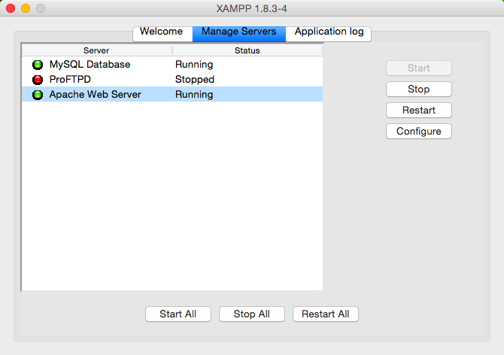Click the disabled Start button

click(419, 68)
